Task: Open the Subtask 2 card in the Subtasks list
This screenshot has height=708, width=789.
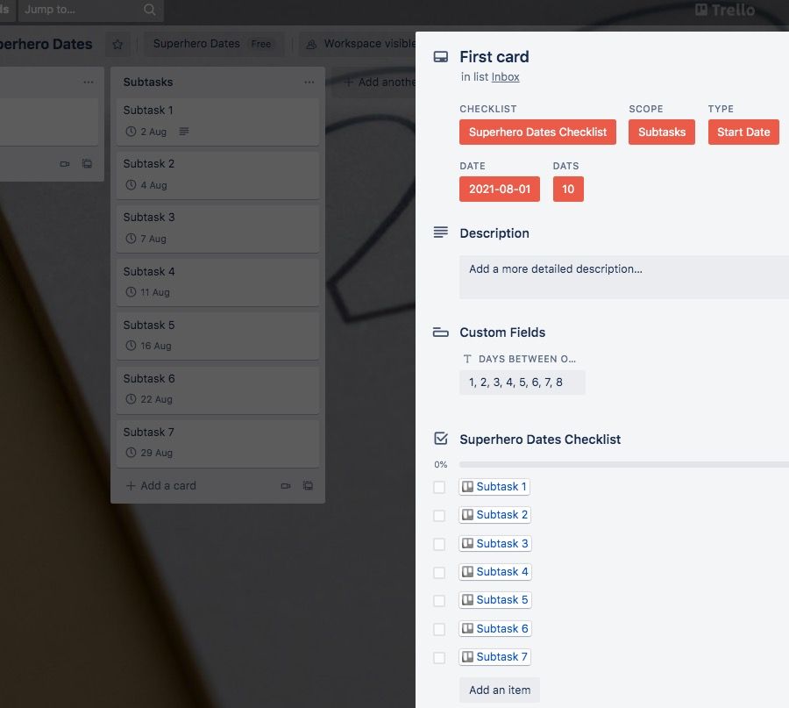Action: tap(218, 175)
